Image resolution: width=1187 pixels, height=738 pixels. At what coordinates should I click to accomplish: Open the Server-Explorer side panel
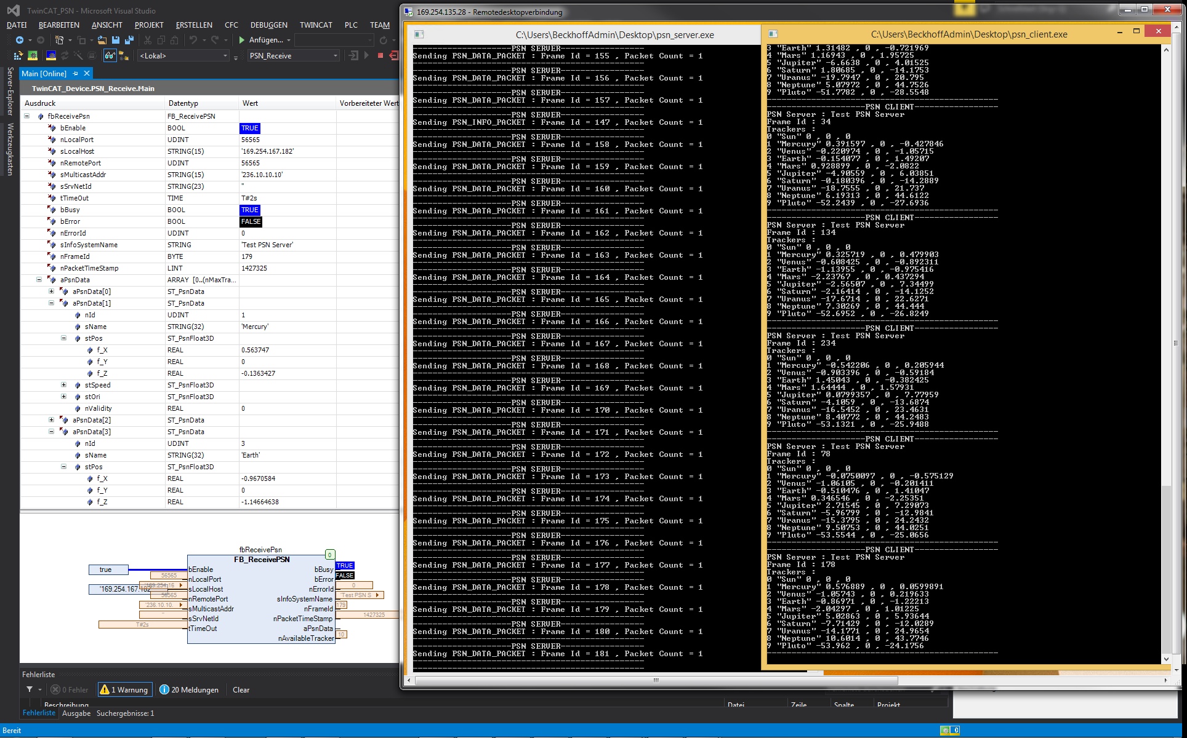click(x=10, y=92)
